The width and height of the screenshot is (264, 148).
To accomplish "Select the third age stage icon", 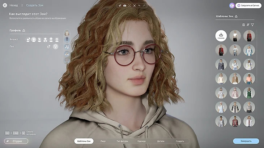I will pyautogui.click(x=39, y=40).
